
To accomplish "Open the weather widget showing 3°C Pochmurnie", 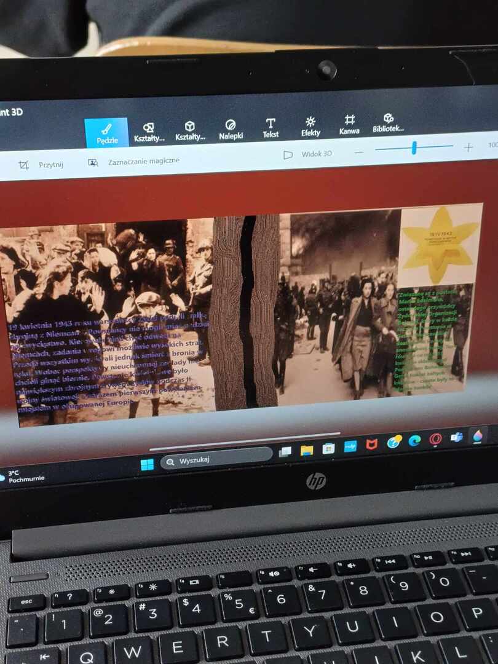I will pos(22,476).
